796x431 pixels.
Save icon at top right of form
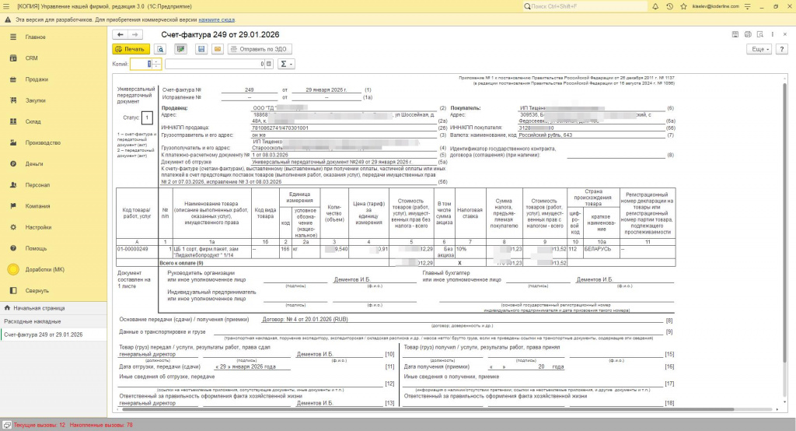pos(735,34)
